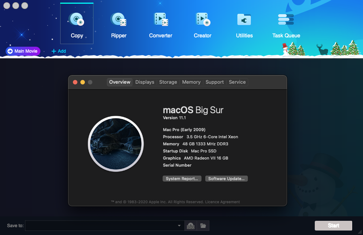
Task: Click the Mac Pro (Early 2009) text
Action: click(x=184, y=130)
